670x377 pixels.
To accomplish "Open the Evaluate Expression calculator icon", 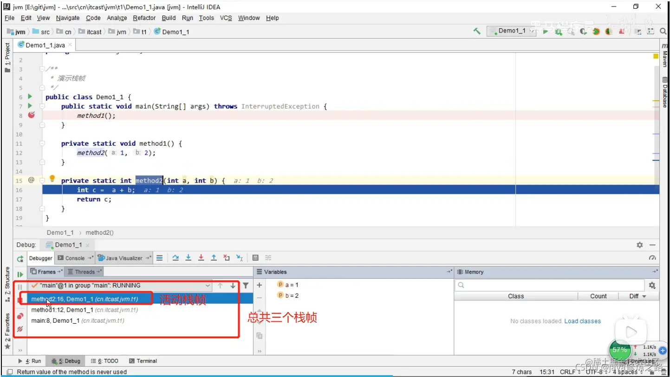I will [x=255, y=258].
